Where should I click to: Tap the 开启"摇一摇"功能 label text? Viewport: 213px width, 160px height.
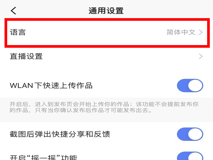click(43, 158)
